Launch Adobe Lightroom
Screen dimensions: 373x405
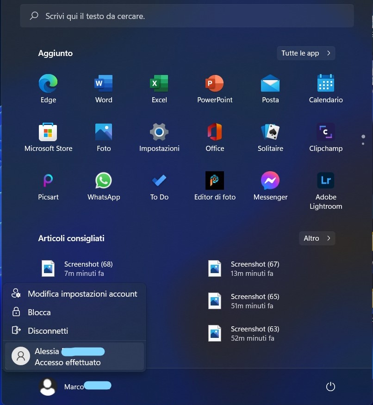tap(326, 190)
